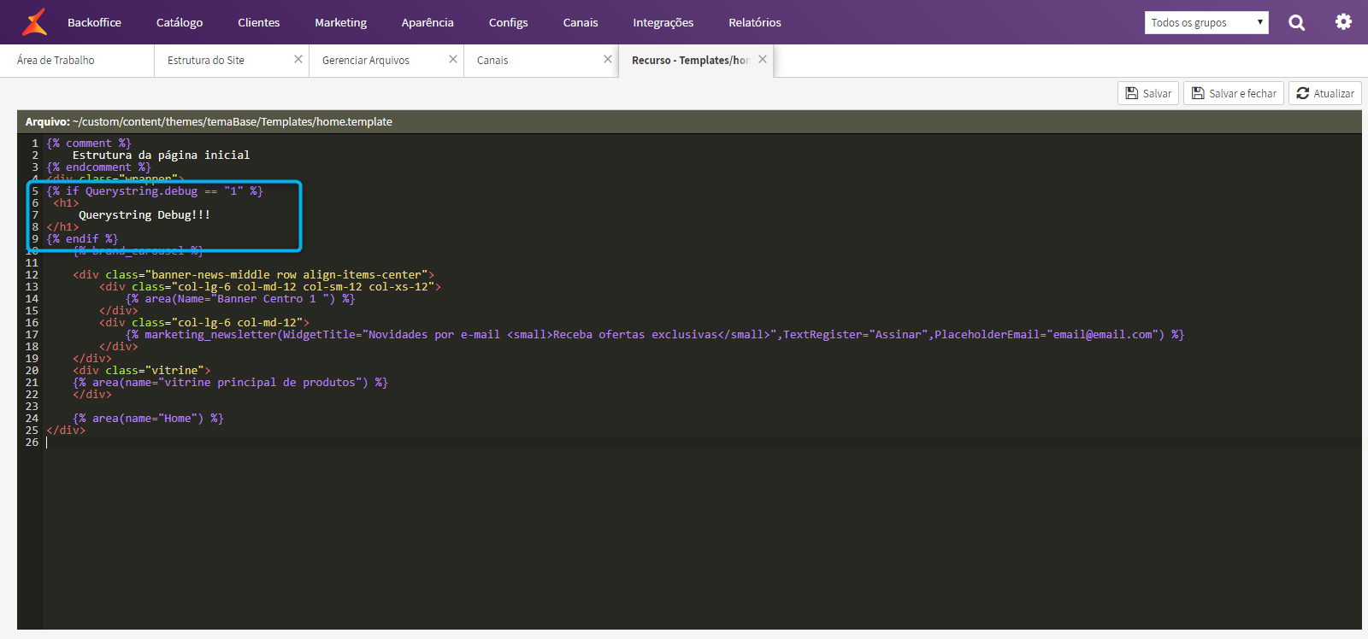Click the marketing_newsletter code line

point(655,335)
